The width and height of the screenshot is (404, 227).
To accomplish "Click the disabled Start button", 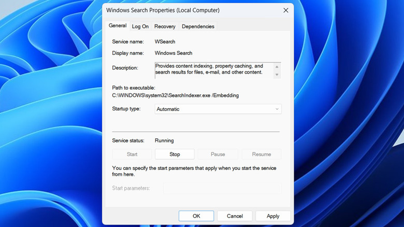I will coord(132,154).
